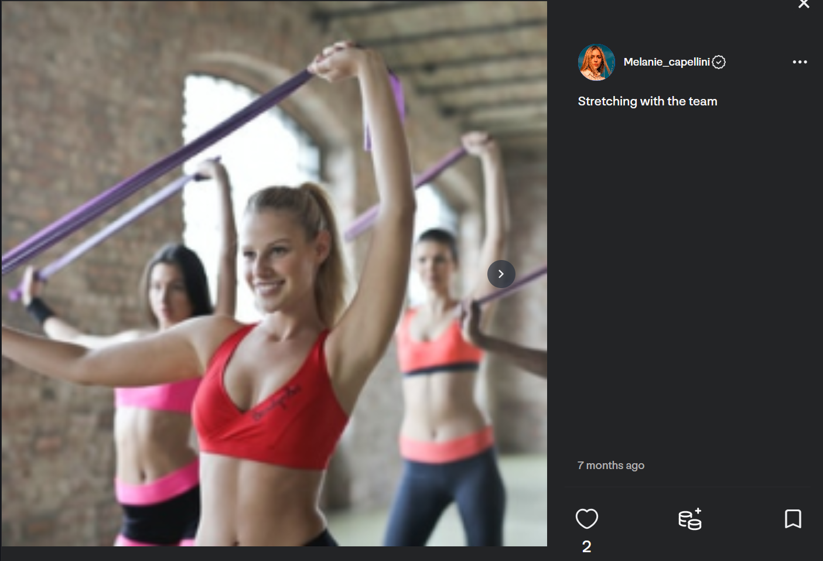
Task: Save the post with the bookmark icon
Action: point(793,519)
